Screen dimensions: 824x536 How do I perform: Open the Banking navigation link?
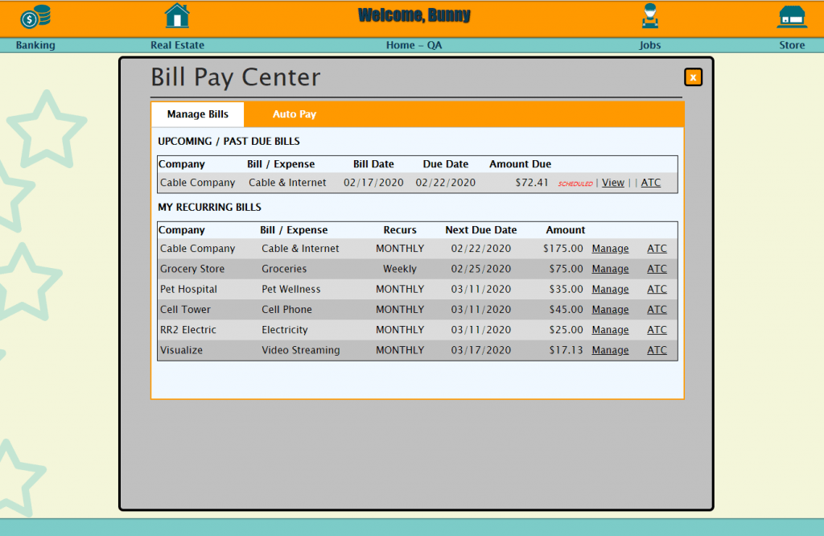[x=35, y=45]
